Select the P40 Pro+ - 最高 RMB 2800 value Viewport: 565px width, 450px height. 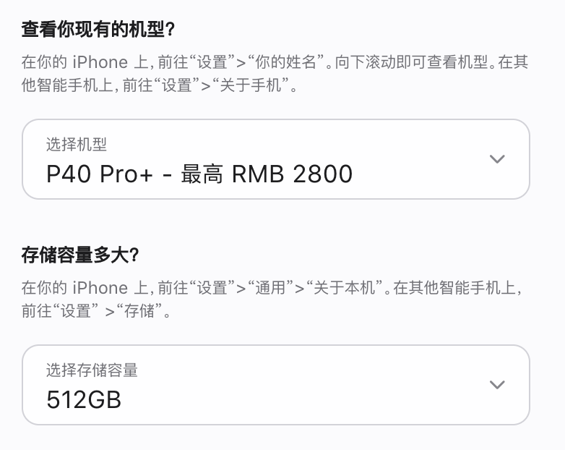tap(199, 174)
